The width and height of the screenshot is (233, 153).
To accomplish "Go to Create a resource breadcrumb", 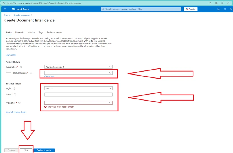I will coord(22,15).
